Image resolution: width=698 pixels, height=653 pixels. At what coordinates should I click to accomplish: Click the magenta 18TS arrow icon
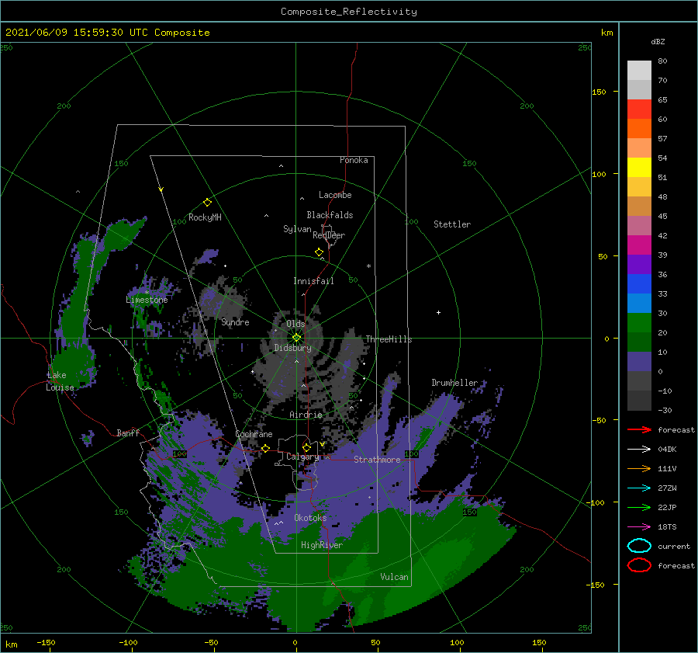(x=639, y=527)
